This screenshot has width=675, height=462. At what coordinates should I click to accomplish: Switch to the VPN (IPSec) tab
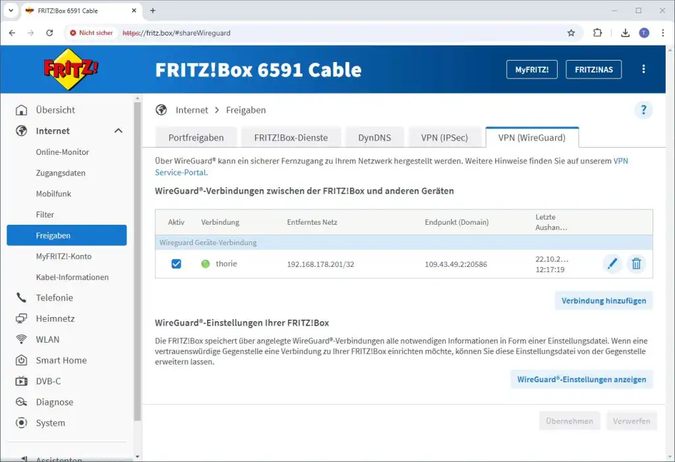pos(444,138)
